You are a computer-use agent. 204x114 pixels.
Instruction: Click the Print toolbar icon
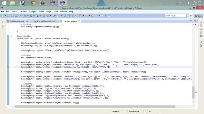coord(16,16)
